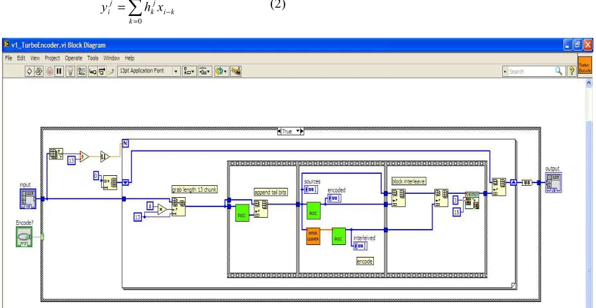Click the left shift register on loop
Image resolution: width=596 pixels, height=308 pixels.
click(x=126, y=183)
